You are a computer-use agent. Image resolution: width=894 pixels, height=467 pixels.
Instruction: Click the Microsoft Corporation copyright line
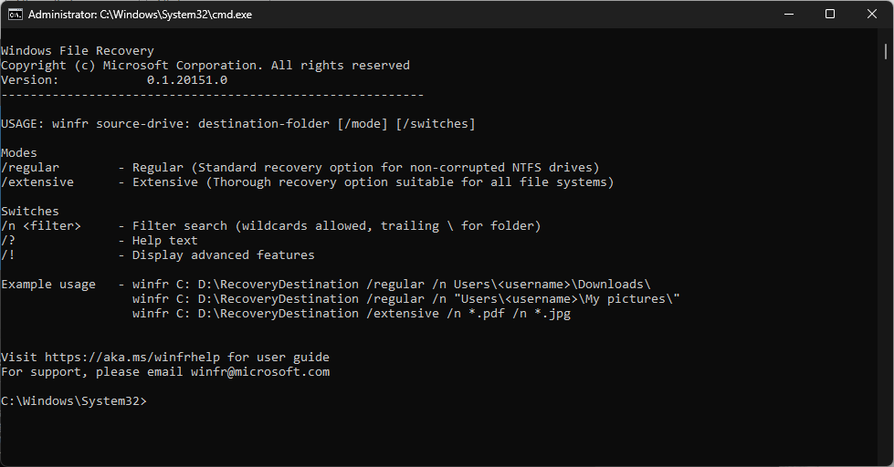[x=205, y=66]
